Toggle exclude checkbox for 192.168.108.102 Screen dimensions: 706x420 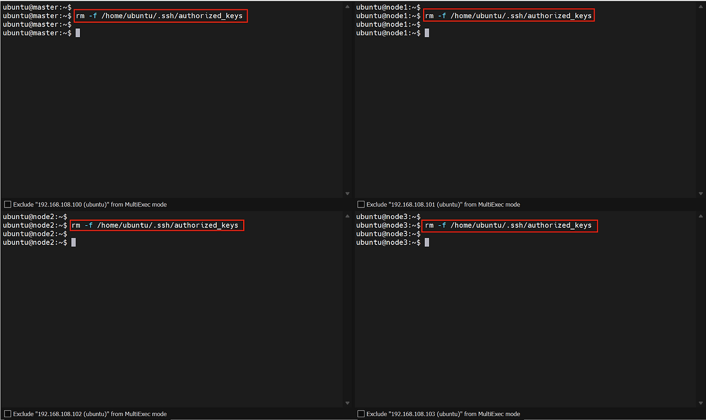(8, 414)
